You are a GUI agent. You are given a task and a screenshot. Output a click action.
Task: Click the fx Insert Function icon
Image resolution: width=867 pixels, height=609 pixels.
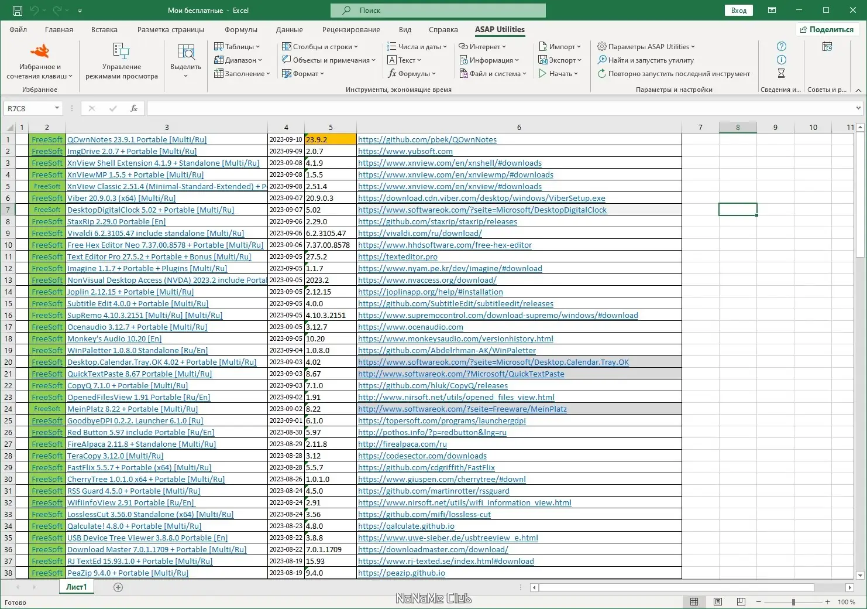click(x=134, y=108)
